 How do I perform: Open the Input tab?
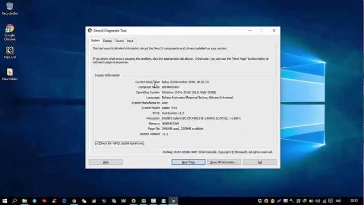[x=130, y=41]
